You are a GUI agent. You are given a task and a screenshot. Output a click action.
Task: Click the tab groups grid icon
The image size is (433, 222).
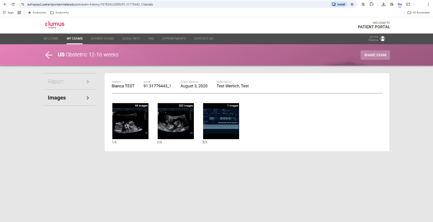point(19,12)
